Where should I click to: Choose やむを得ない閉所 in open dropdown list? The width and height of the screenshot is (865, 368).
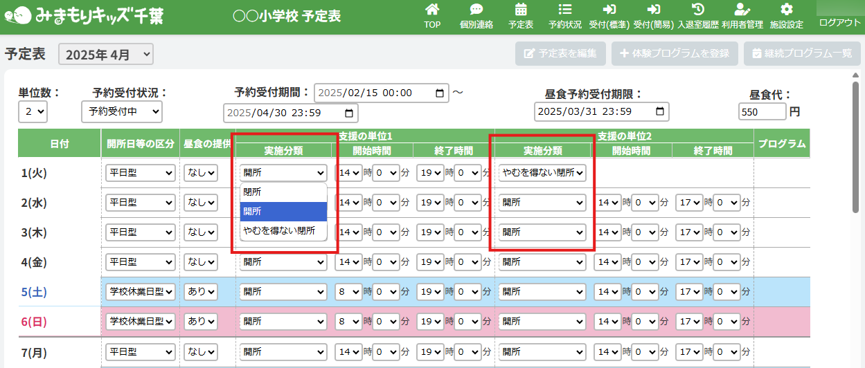283,231
